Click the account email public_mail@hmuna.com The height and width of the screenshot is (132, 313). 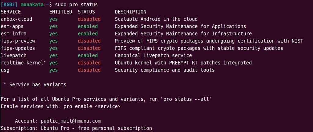coord(70,121)
